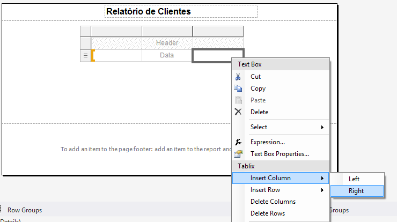Viewport: 397px width, 222px height.
Task: Click the Copy icon in context menu
Action: tap(238, 88)
